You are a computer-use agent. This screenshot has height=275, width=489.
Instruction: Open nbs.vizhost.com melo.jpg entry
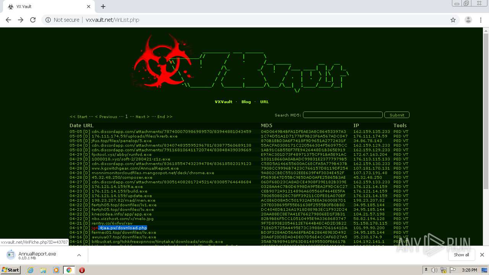(x=123, y=219)
